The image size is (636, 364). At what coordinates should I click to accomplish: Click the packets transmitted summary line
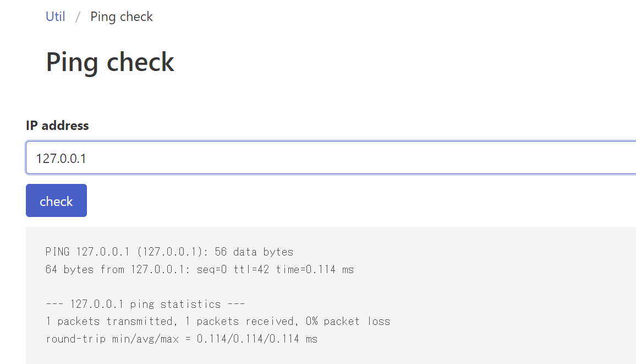[x=218, y=321]
